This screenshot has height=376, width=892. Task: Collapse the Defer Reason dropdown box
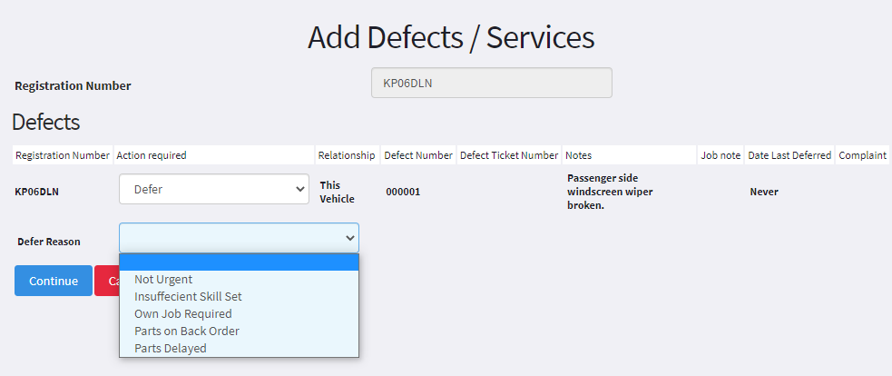[239, 238]
